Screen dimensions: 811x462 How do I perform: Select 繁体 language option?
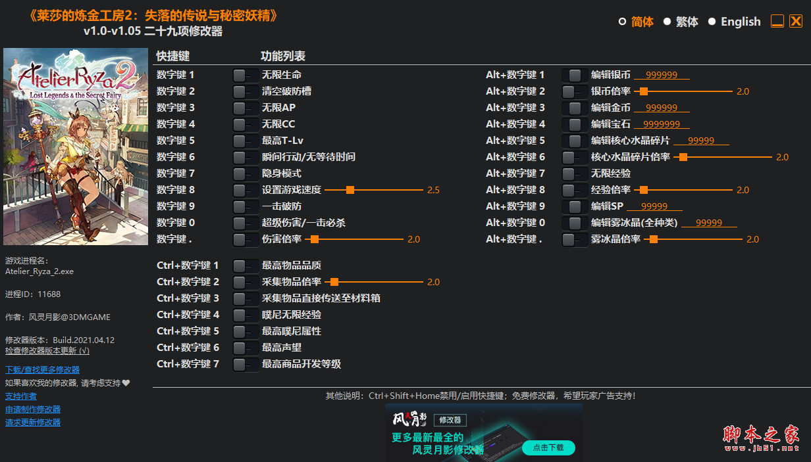pos(681,22)
